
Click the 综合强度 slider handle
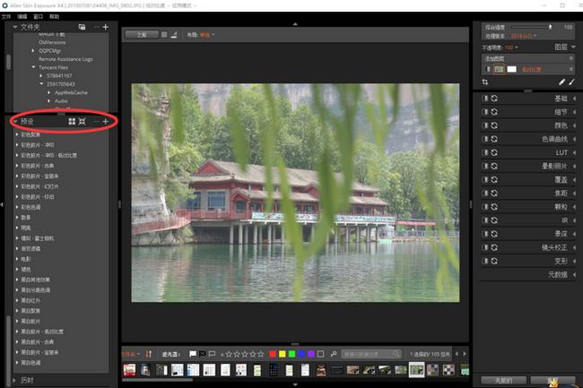click(551, 27)
